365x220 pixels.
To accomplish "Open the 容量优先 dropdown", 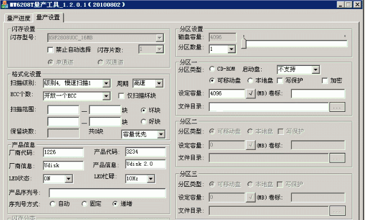I will pyautogui.click(x=161, y=134).
